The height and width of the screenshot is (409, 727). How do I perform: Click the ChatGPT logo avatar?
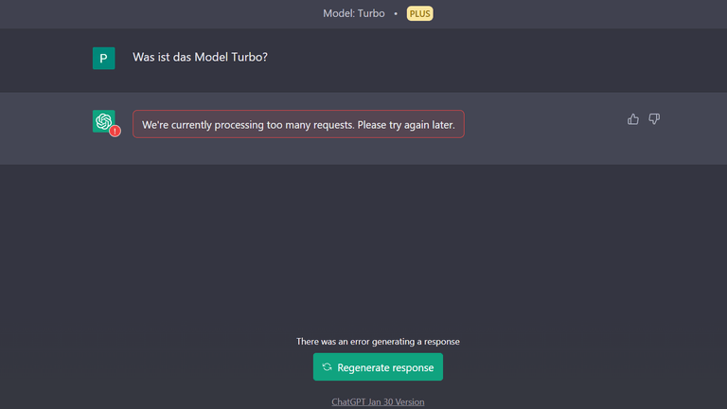(103, 121)
